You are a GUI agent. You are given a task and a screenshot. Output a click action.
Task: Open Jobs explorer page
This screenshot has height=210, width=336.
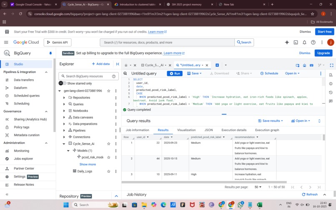[x=23, y=159]
